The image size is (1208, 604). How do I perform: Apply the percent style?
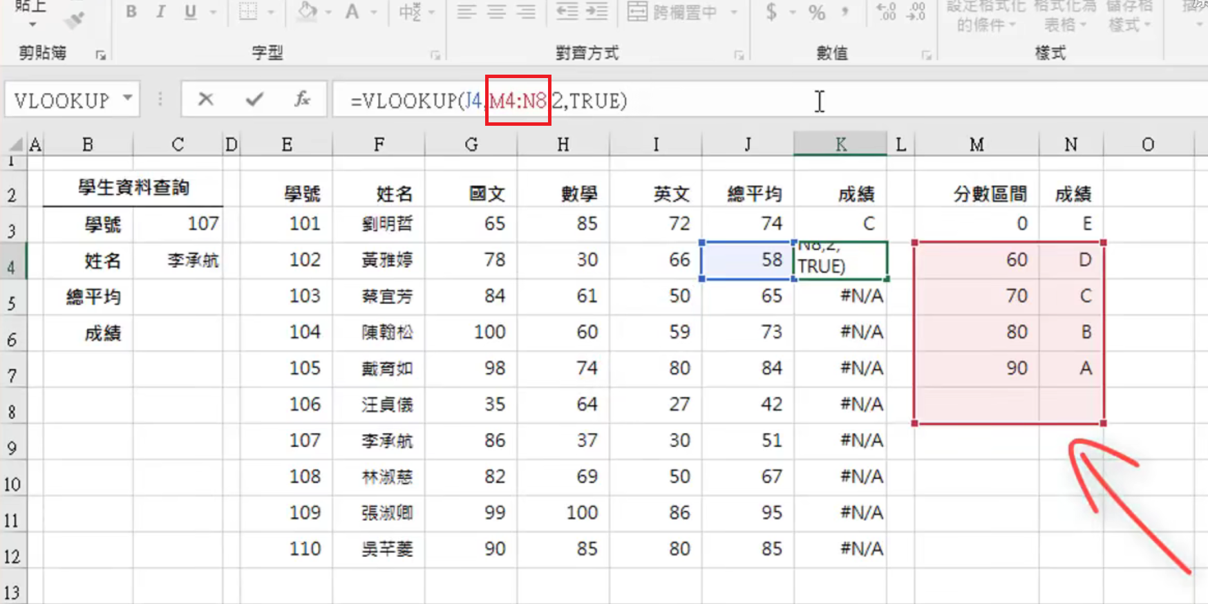tap(817, 12)
